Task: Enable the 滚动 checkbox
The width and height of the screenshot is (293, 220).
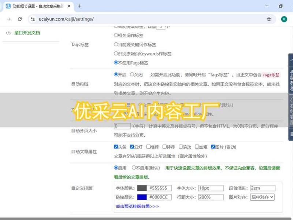Action: pyautogui.click(x=181, y=147)
